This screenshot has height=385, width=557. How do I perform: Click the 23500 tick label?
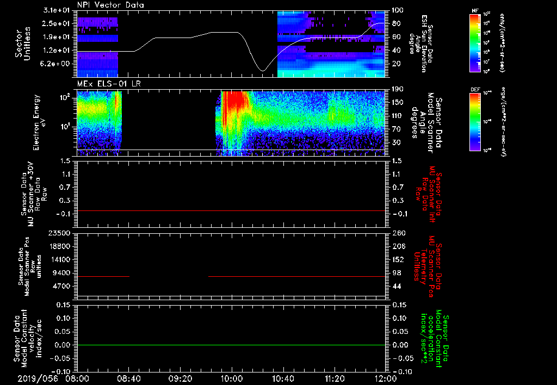click(59, 233)
